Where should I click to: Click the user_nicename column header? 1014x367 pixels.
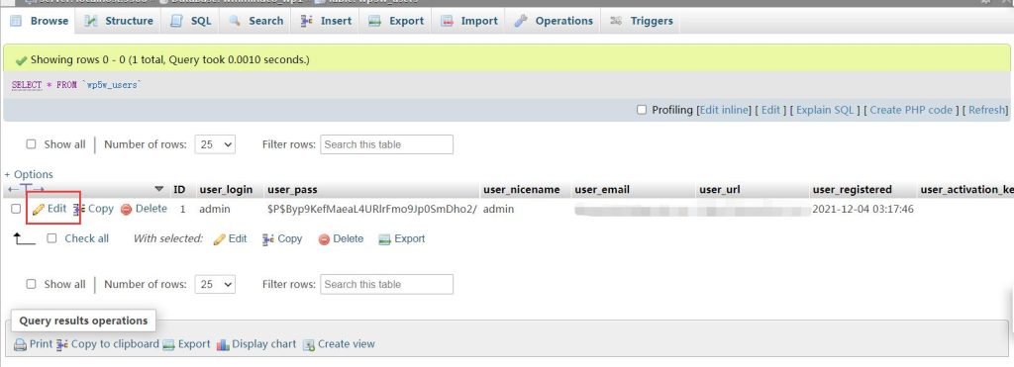(x=521, y=190)
